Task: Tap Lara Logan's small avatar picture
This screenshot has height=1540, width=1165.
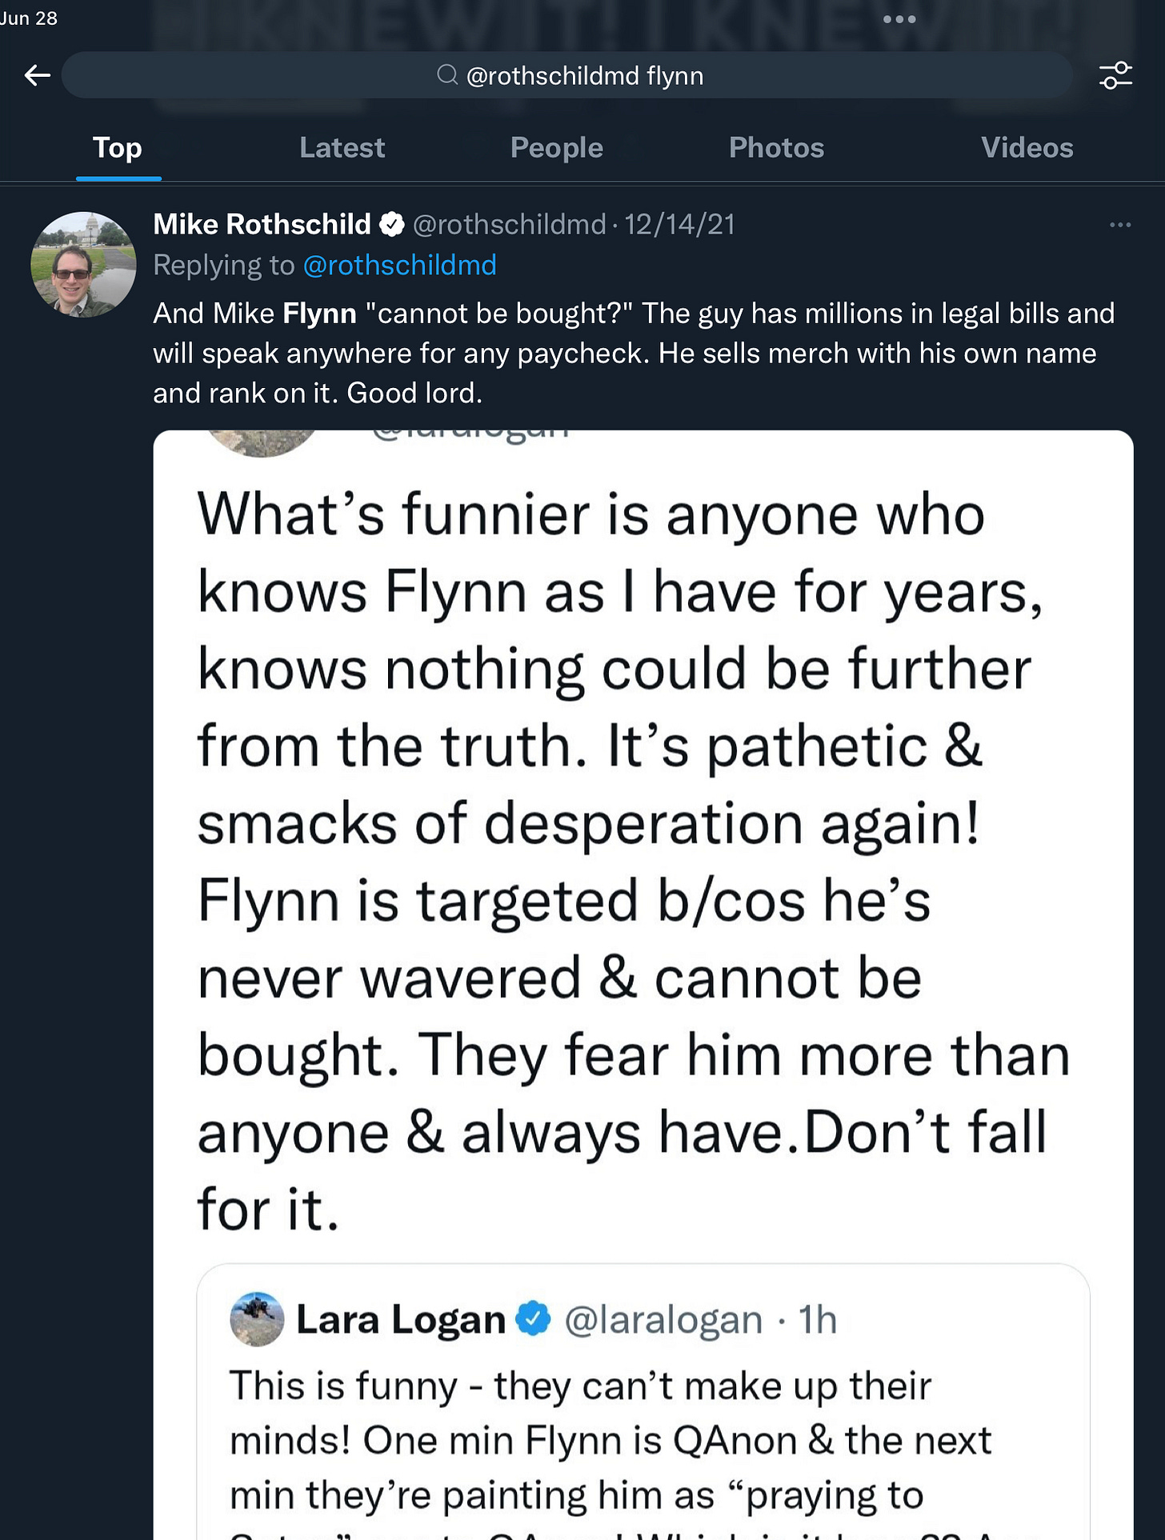Action: [257, 1318]
